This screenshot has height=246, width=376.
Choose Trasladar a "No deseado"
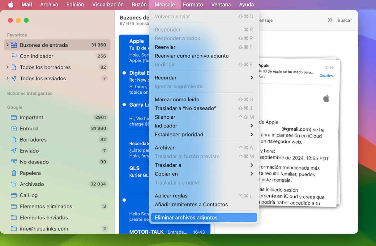click(204, 108)
